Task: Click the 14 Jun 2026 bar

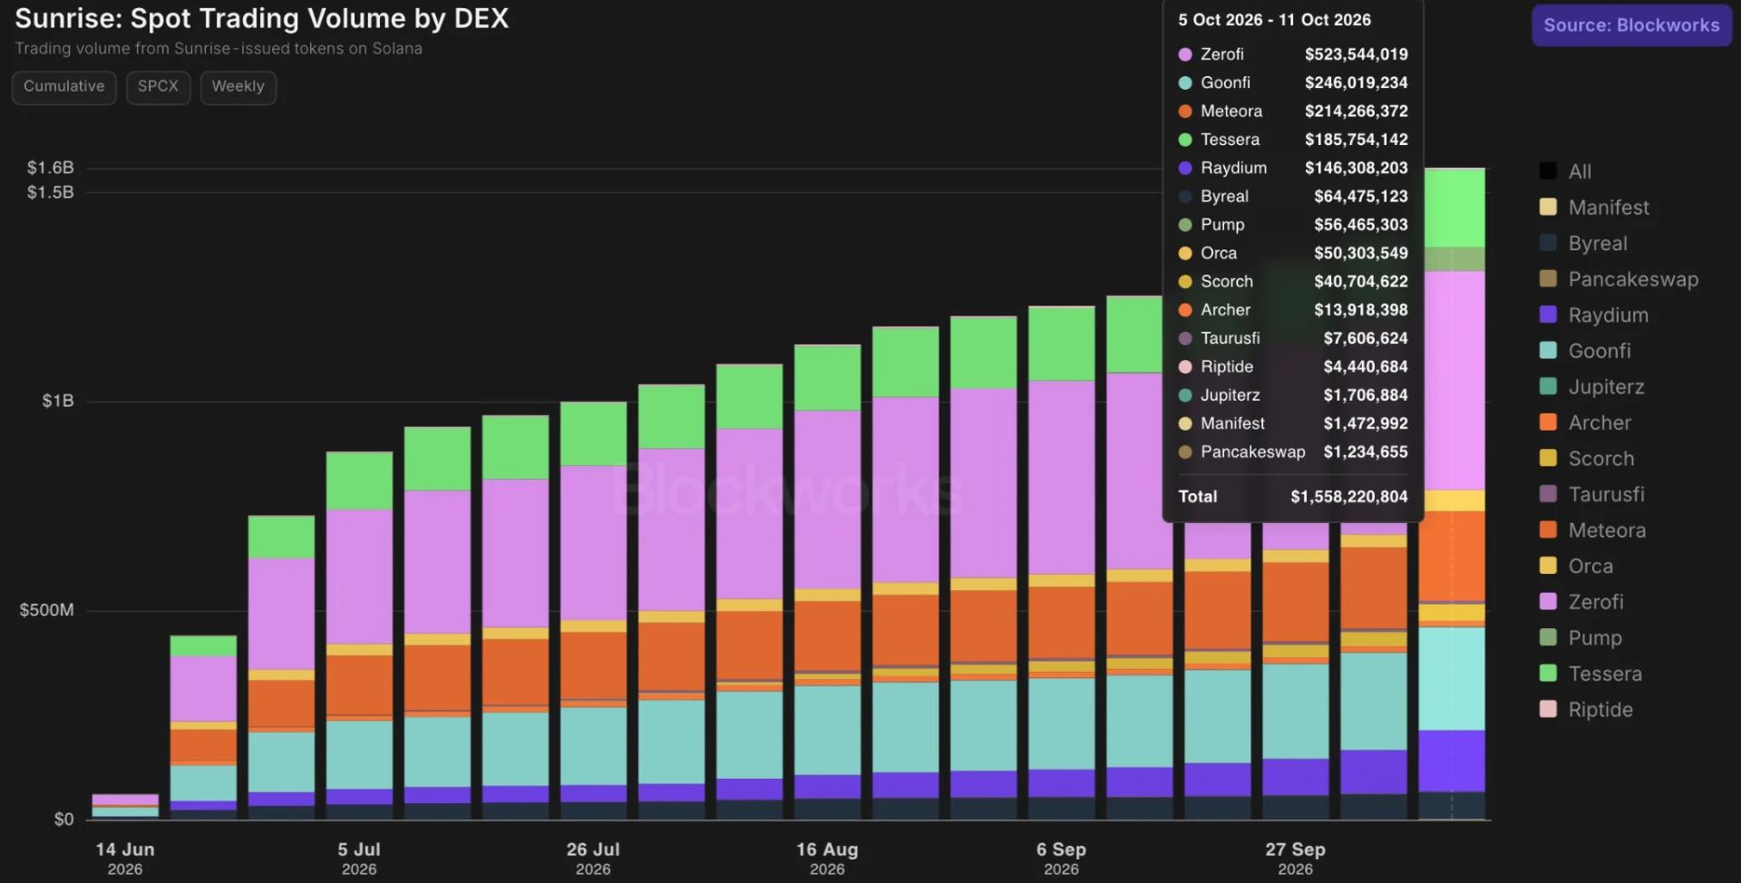Action: coord(125,807)
